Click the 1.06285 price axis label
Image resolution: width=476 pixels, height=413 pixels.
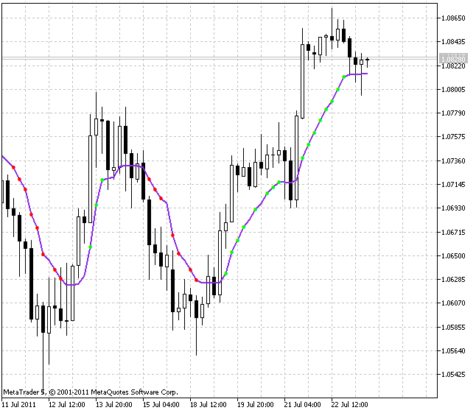(x=453, y=279)
